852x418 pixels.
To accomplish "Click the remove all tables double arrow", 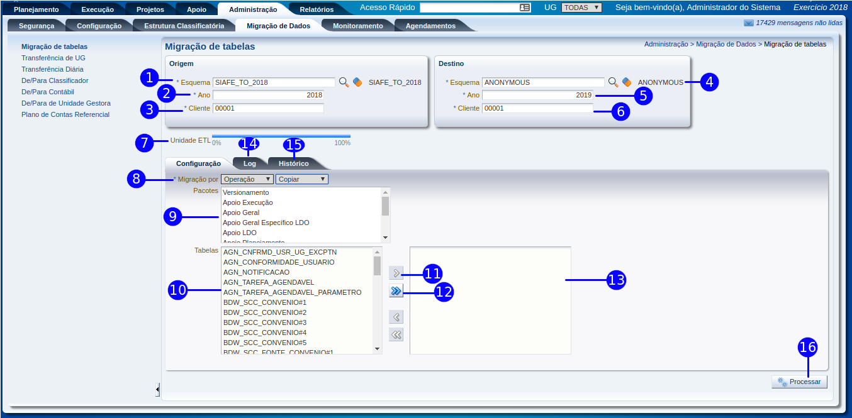I will (396, 334).
